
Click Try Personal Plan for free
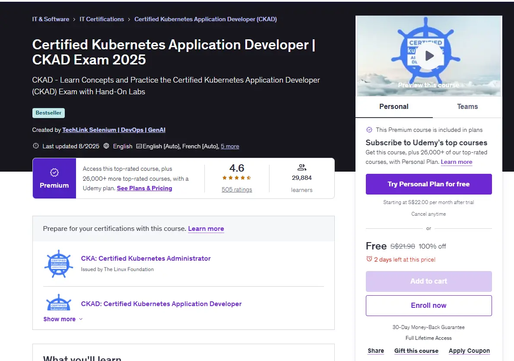[429, 184]
